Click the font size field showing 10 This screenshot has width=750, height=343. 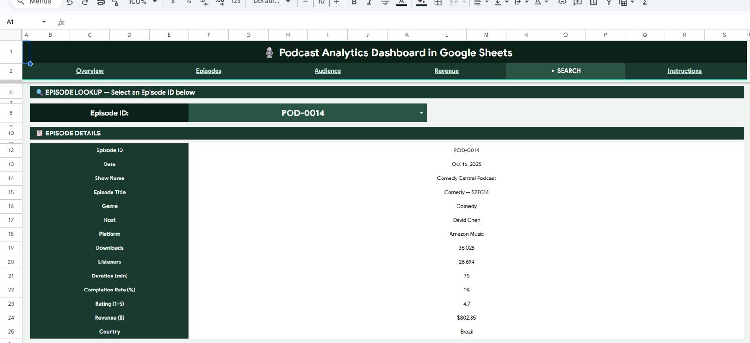(x=321, y=2)
